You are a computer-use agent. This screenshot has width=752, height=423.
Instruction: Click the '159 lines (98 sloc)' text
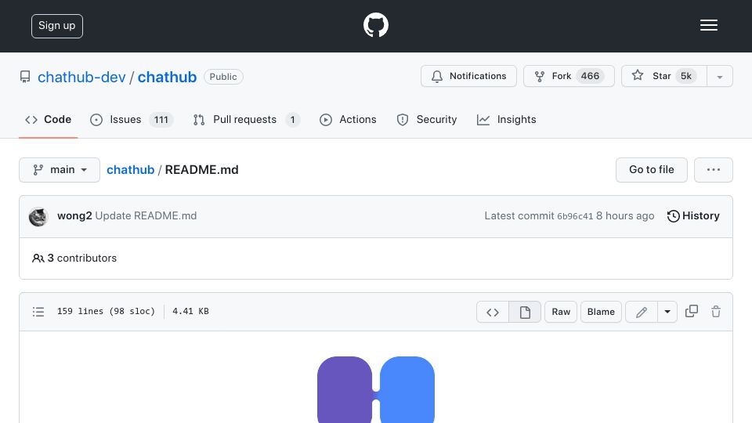(x=106, y=311)
